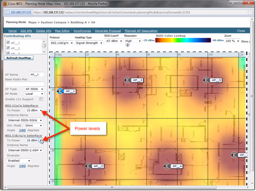Open the Resolution High dropdown
Viewport: 256px width, 191px height.
[133, 41]
